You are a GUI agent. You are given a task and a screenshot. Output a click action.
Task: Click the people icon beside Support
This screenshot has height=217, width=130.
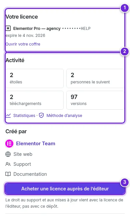click(8, 164)
